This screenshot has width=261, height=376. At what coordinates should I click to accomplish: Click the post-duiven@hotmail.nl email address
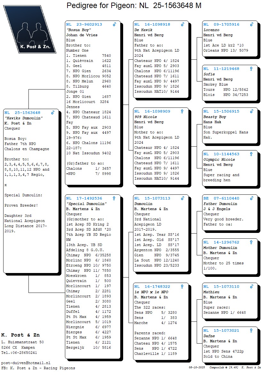[x=26, y=363]
